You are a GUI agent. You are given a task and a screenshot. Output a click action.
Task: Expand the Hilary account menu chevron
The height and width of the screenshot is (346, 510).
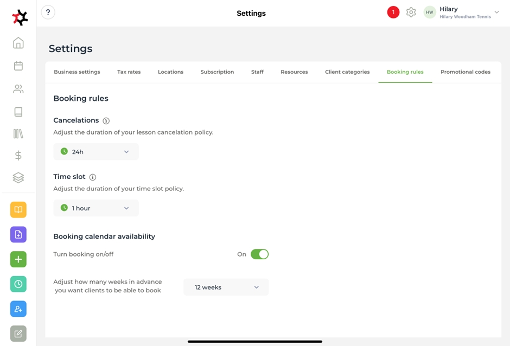point(496,12)
